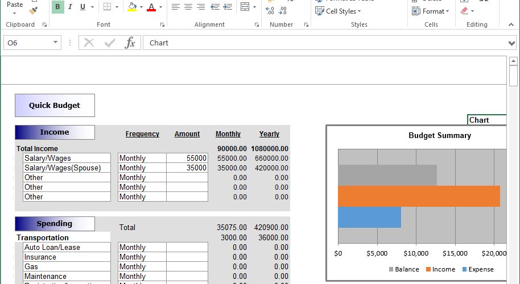Open the Font dialog launcher
The image size is (520, 284).
pos(162,25)
